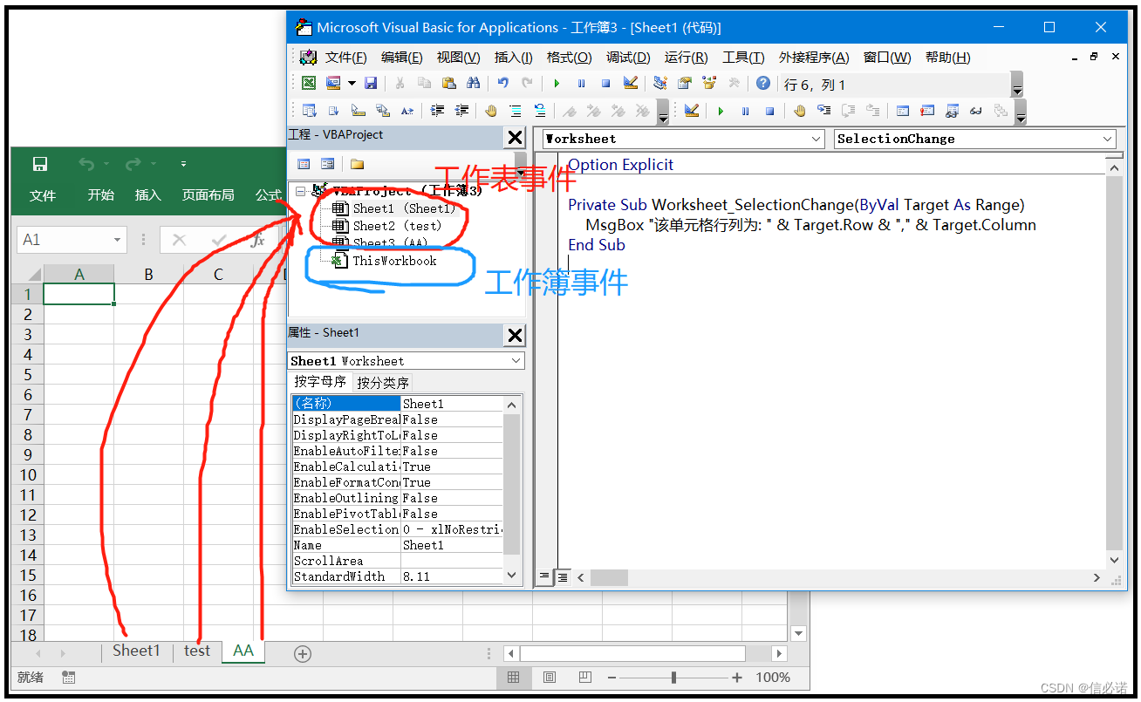Open the Properties Window icon

(685, 83)
